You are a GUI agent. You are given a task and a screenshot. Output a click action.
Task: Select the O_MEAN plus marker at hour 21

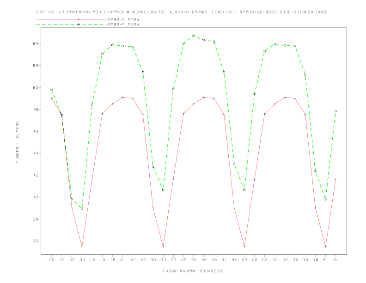pyautogui.click(x=122, y=97)
